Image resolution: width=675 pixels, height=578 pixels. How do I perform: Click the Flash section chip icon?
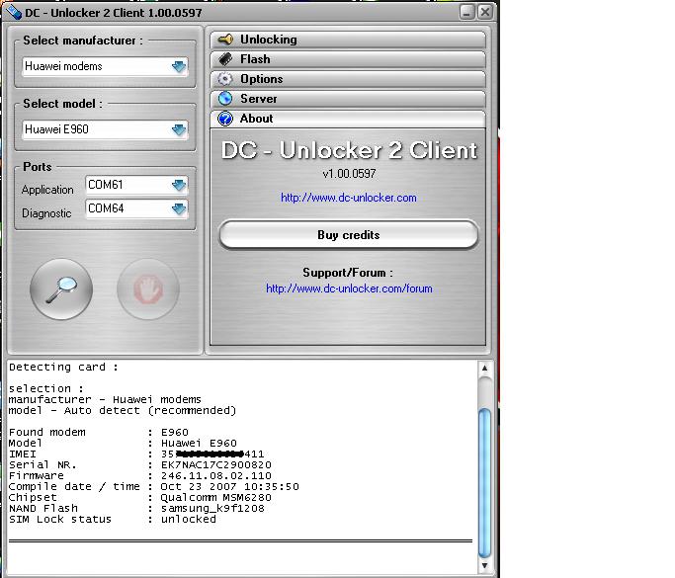point(225,59)
